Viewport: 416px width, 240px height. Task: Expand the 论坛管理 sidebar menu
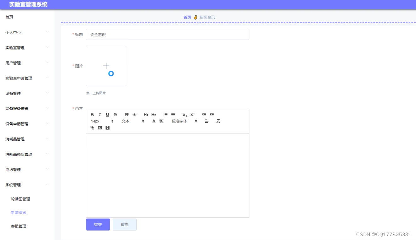point(27,170)
